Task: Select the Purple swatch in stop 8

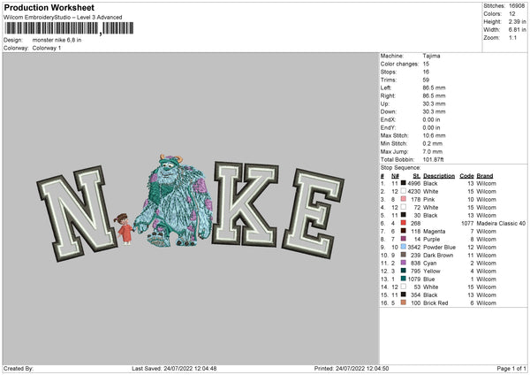Action: (404, 239)
